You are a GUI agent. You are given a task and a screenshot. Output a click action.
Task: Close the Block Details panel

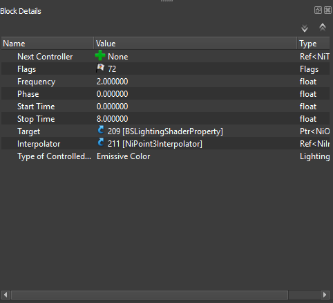click(327, 10)
